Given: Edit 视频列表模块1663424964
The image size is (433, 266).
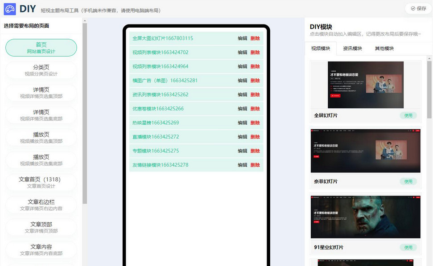Looking at the screenshot, I should [243, 66].
